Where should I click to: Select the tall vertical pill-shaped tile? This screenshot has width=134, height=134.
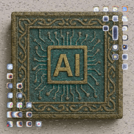click(x=115, y=33)
